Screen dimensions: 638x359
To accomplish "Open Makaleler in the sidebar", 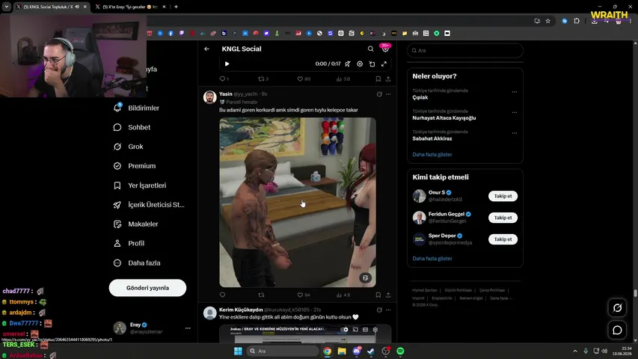I will click(135, 224).
